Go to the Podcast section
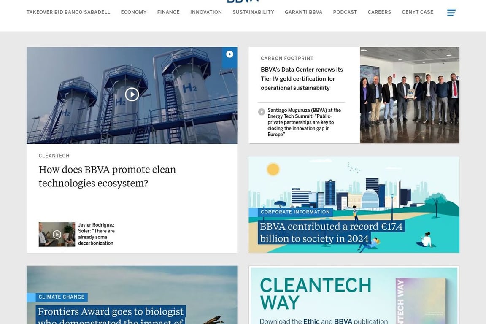486x324 pixels. pyautogui.click(x=345, y=12)
